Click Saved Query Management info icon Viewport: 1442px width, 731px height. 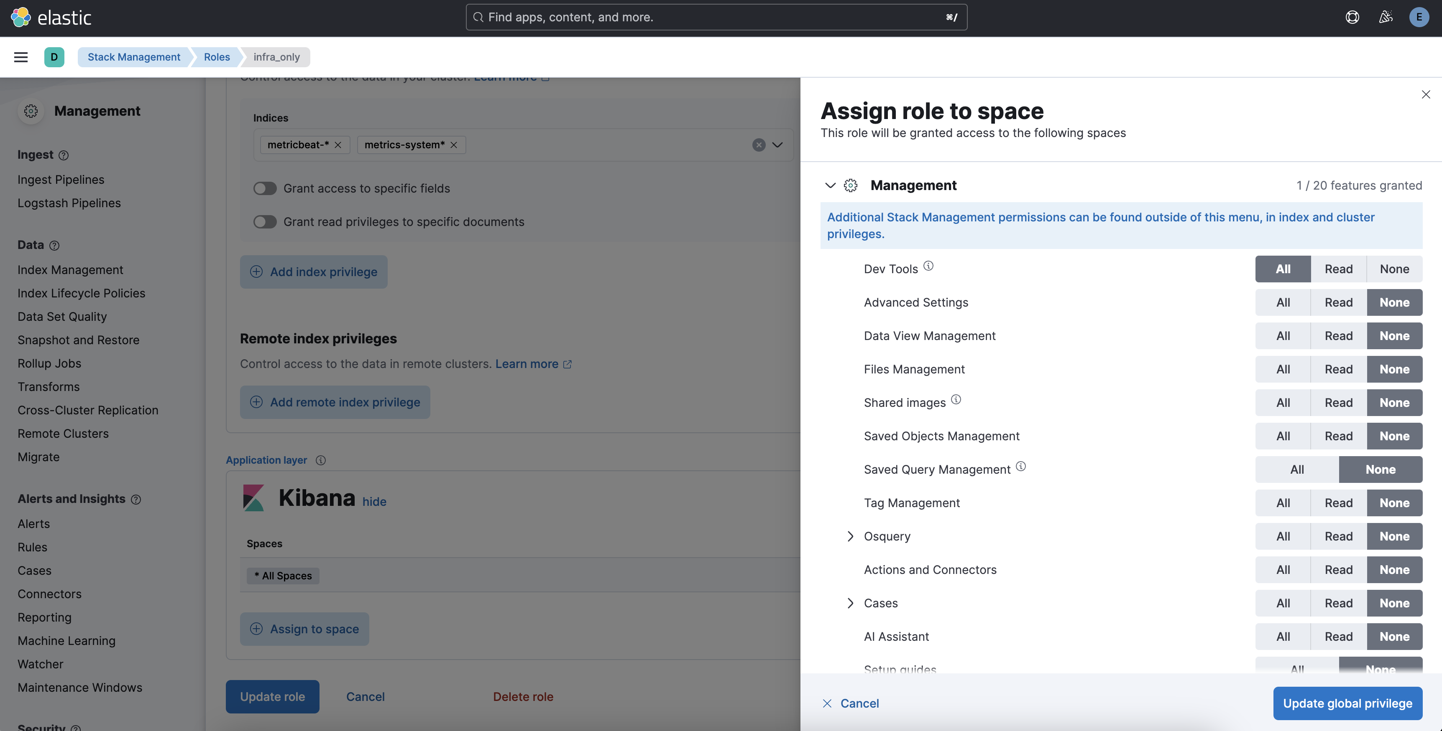1020,466
